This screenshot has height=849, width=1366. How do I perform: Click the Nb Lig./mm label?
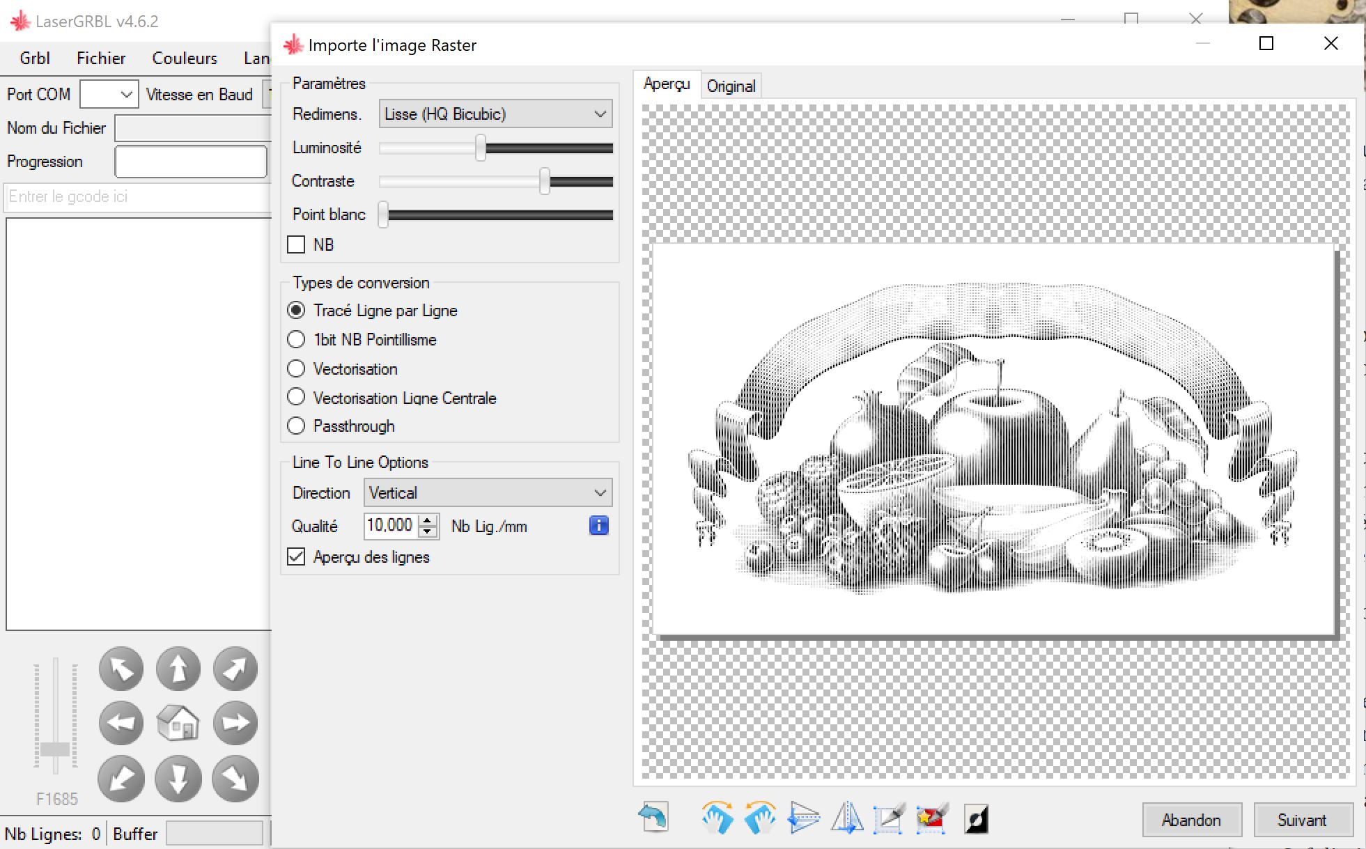(x=489, y=526)
